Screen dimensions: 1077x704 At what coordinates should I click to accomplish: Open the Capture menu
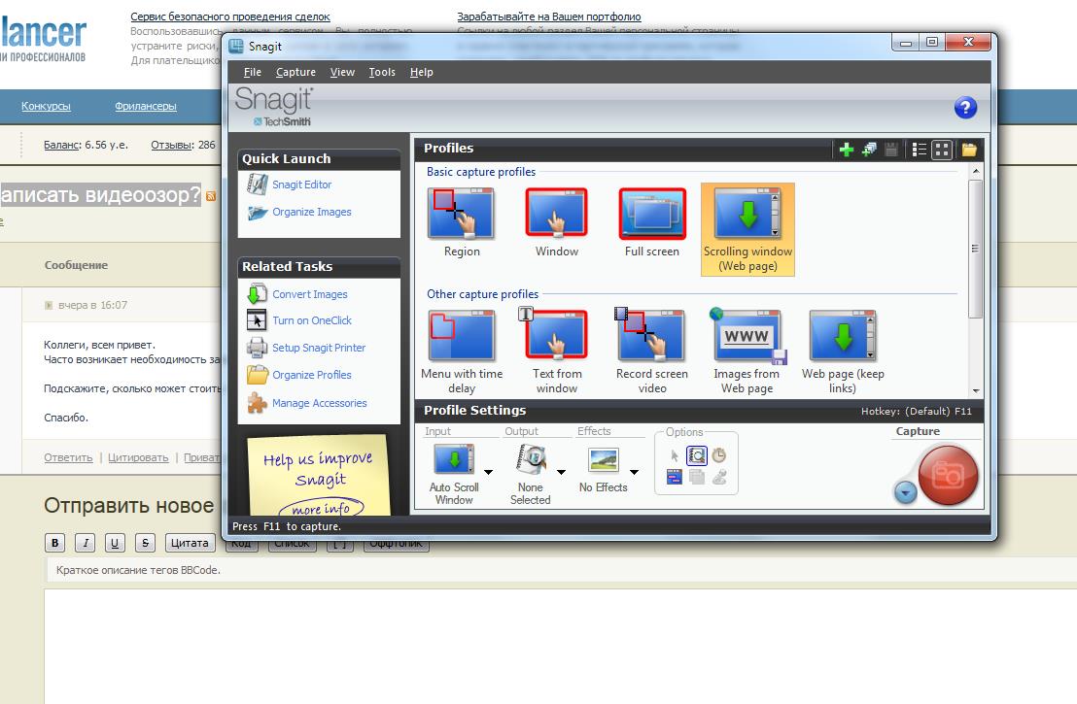pos(295,72)
